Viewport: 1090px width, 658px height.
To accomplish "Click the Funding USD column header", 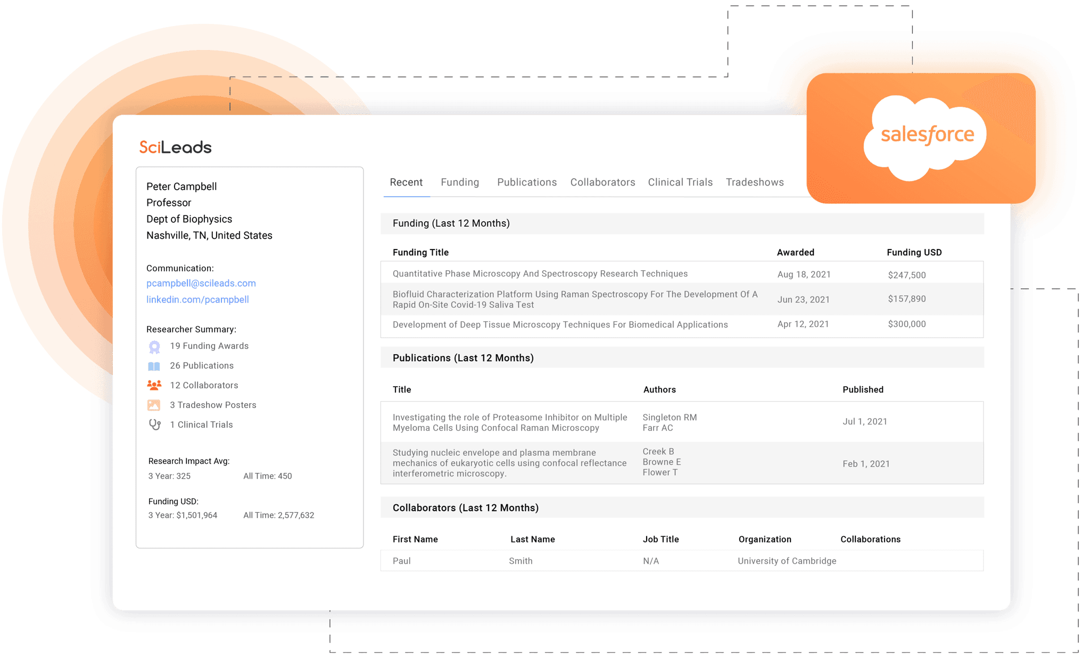I will [x=914, y=253].
